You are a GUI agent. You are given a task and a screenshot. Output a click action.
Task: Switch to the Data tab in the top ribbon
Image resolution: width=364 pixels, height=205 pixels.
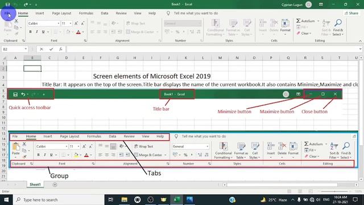coord(105,13)
